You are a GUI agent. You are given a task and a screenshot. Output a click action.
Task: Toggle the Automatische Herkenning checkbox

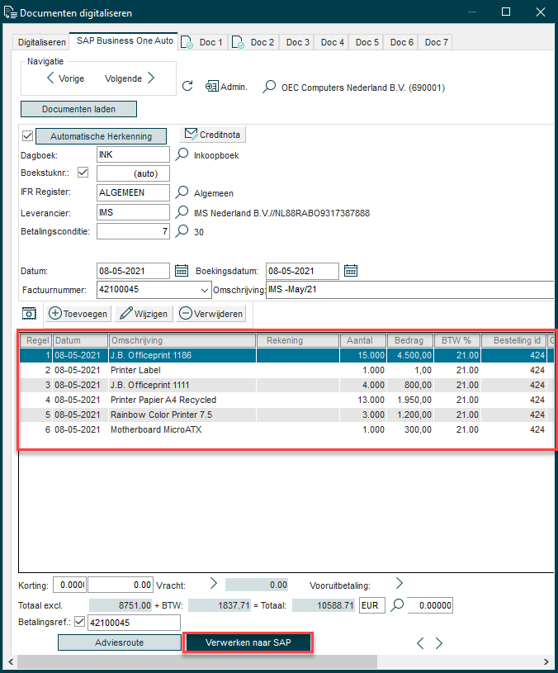click(x=27, y=136)
